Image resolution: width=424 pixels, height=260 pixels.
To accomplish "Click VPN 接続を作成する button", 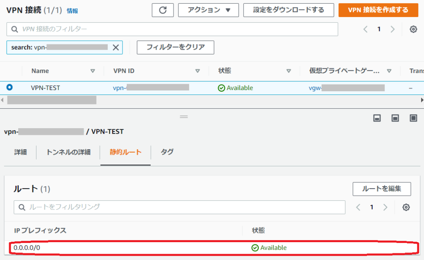I will (378, 10).
